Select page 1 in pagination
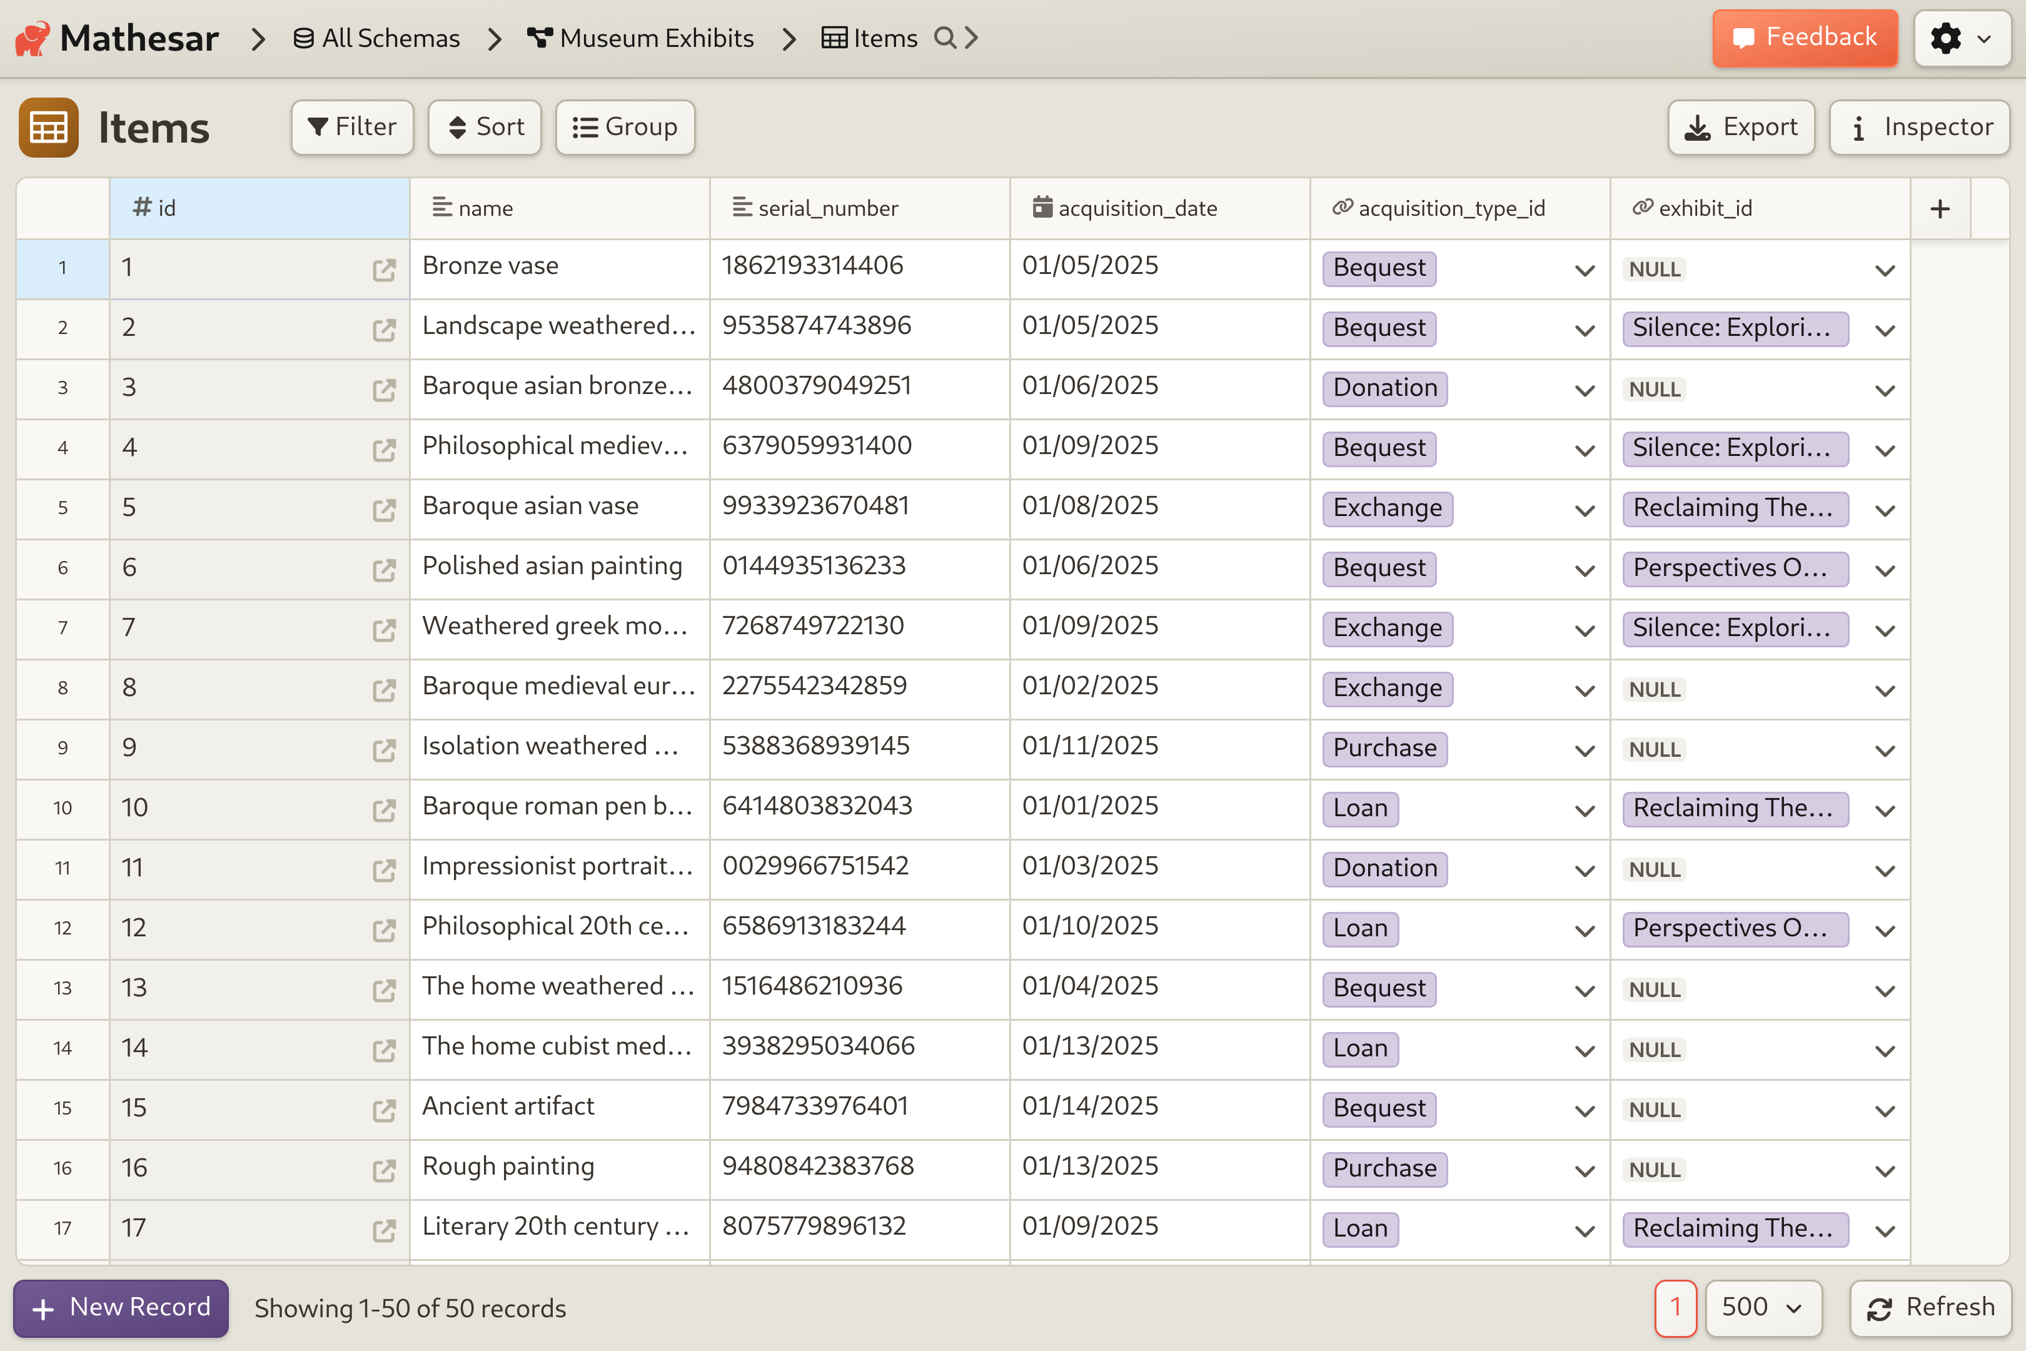This screenshot has width=2026, height=1351. click(x=1675, y=1308)
